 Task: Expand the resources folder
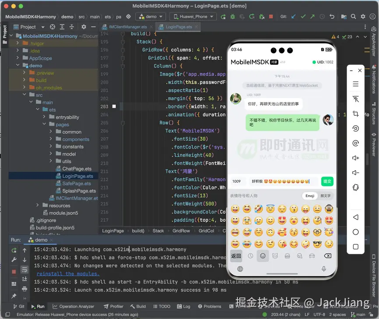(x=38, y=205)
